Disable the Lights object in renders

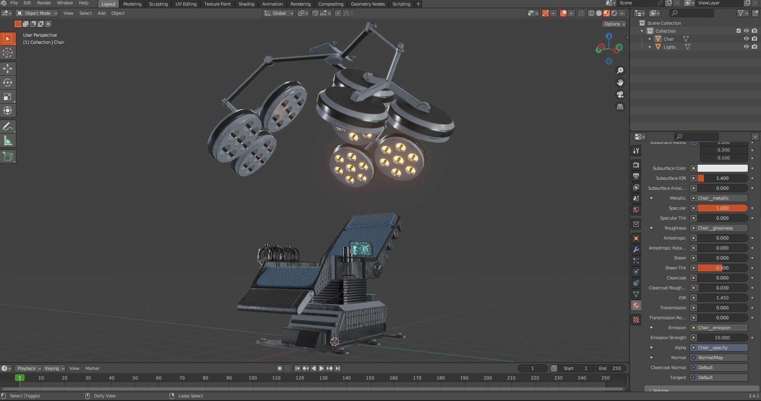(x=754, y=47)
